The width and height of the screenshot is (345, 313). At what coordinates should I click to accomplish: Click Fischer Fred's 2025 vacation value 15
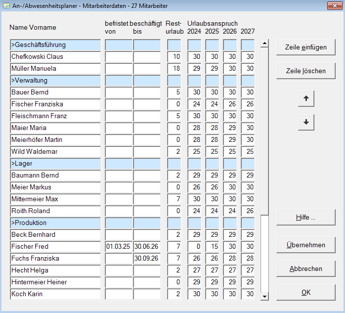pyautogui.click(x=212, y=247)
